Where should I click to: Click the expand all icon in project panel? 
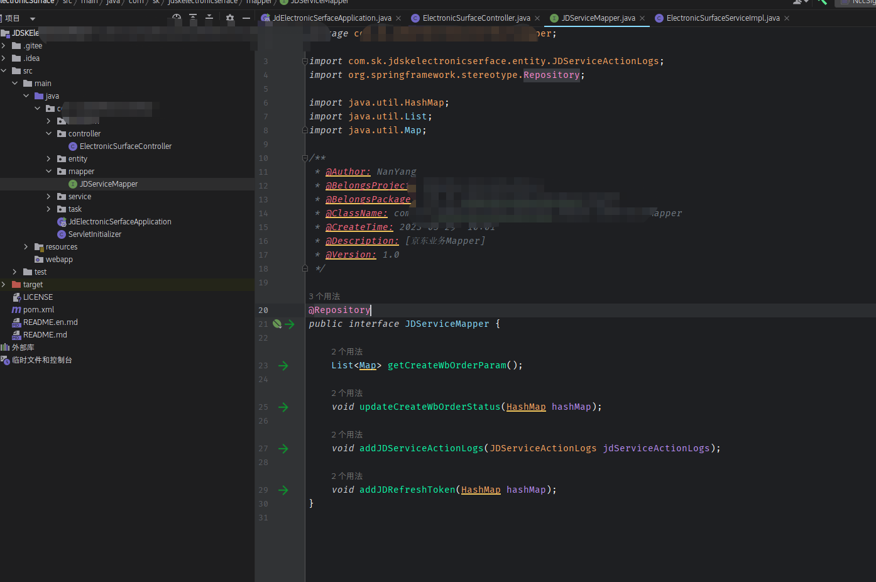(x=193, y=18)
